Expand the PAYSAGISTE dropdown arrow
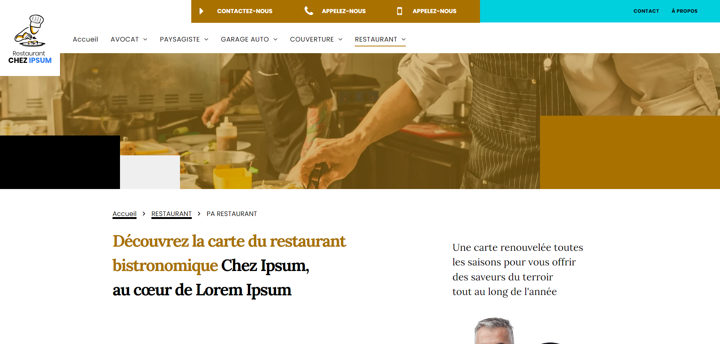 pyautogui.click(x=206, y=39)
